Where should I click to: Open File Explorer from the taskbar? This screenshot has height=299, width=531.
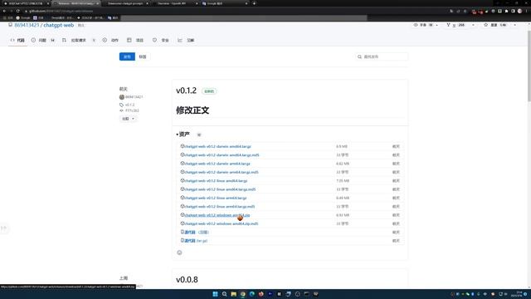click(x=233, y=294)
